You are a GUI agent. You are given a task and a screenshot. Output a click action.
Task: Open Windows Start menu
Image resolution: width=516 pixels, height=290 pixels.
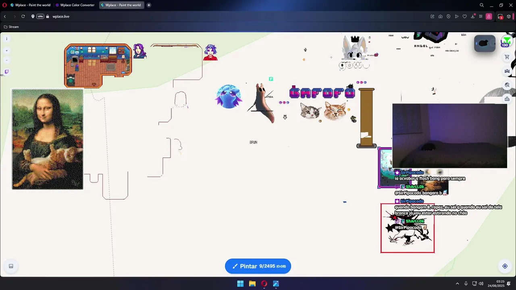point(240,284)
